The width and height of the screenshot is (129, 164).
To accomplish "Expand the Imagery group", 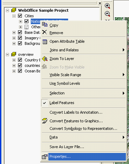I will [14, 38].
